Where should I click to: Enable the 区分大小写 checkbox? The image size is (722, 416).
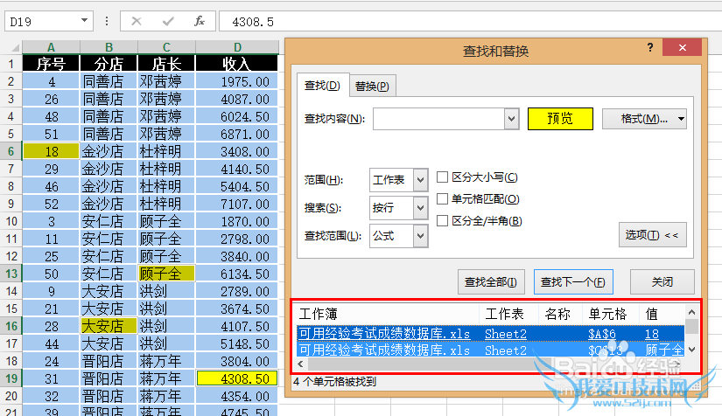coord(443,177)
